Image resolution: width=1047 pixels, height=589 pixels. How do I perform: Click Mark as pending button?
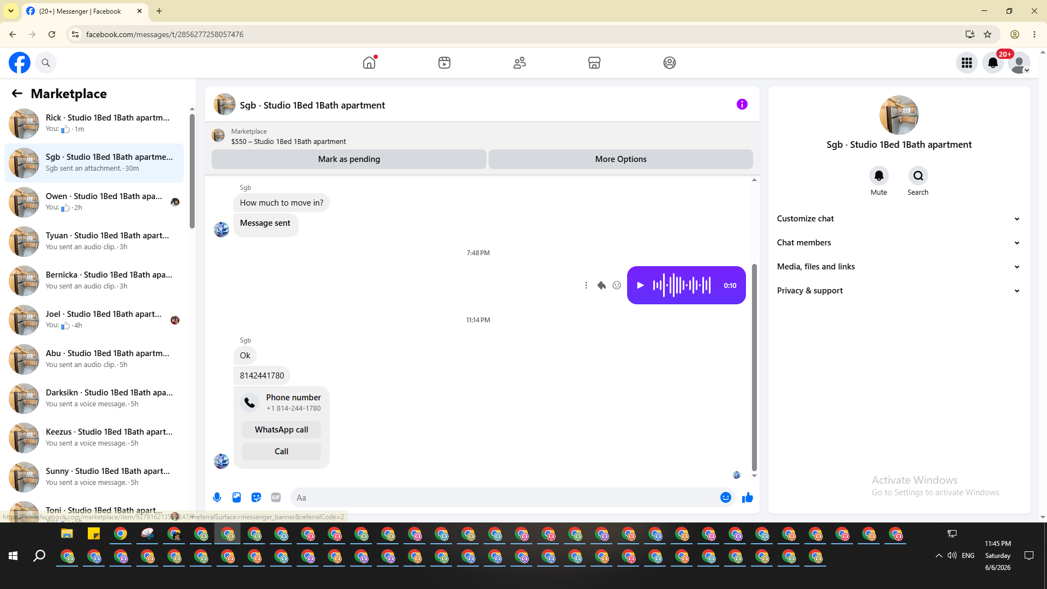pos(349,159)
